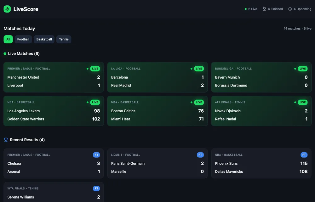Screen dimensions: 315x202
Task: Click the BUNDESLIGA • FOOTBALL label
Action: (233, 69)
